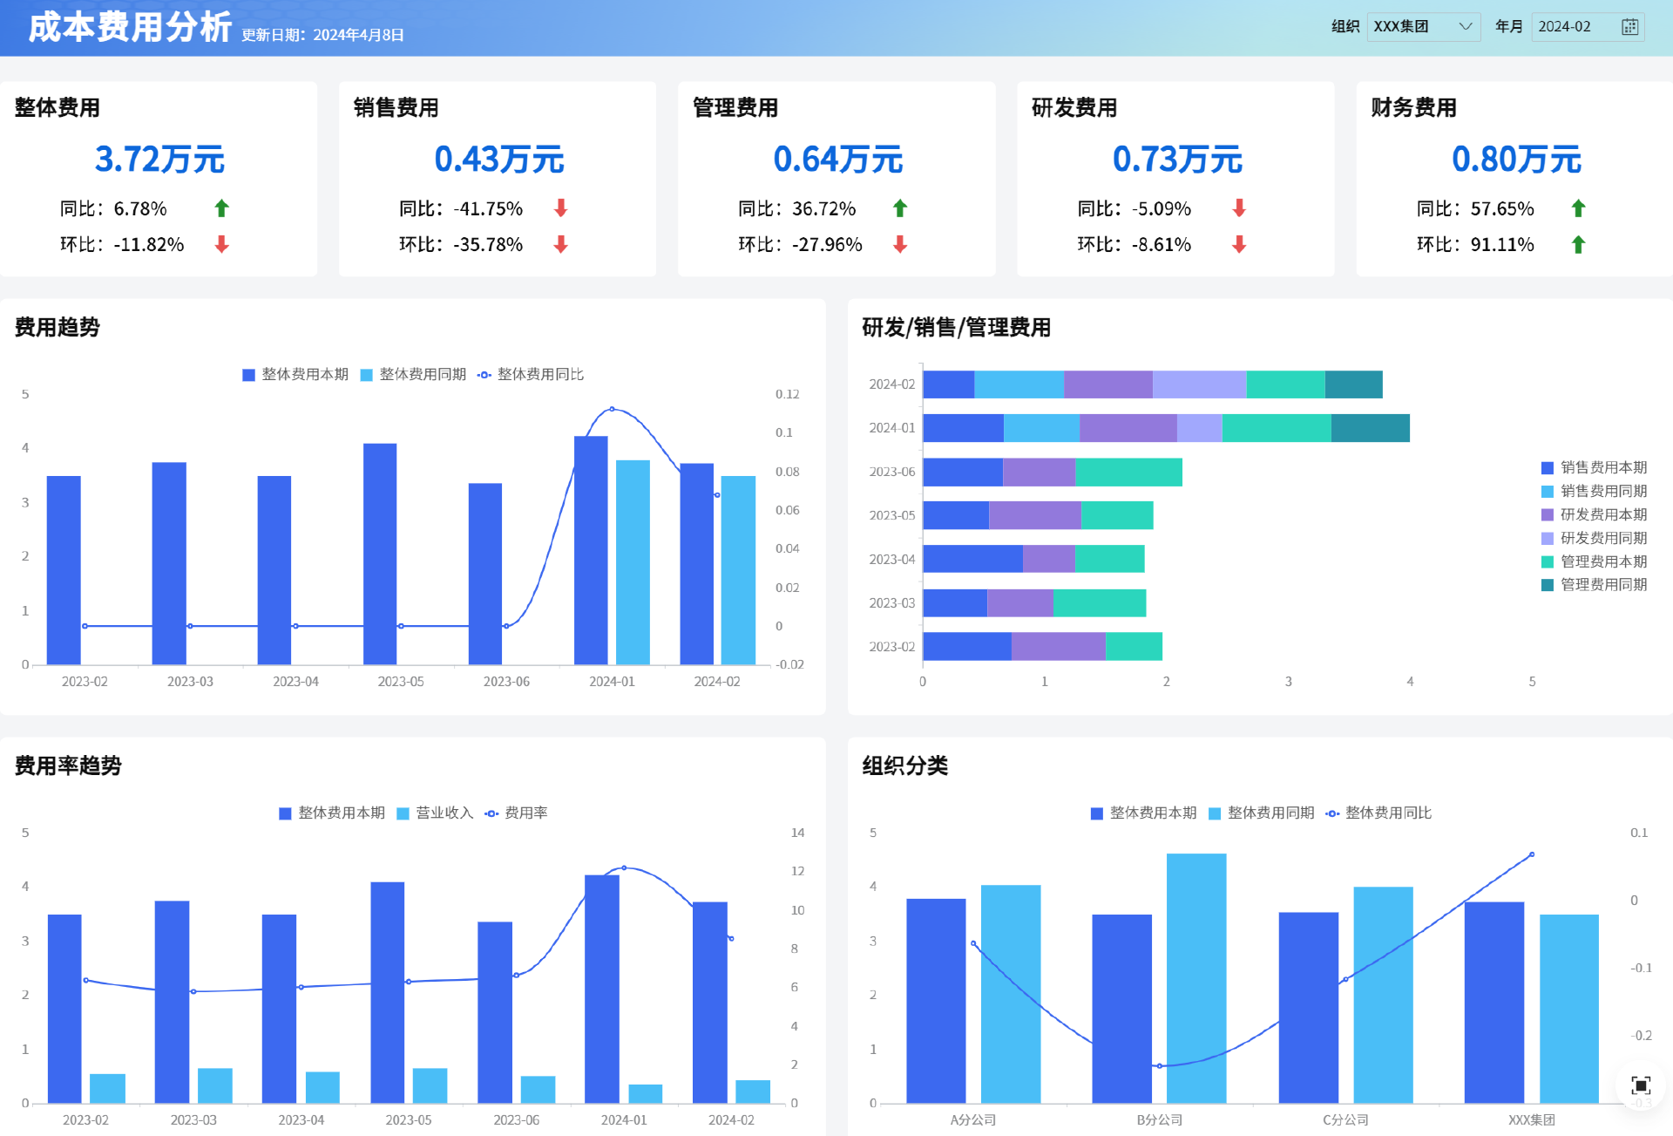Click 管理费用同期 teal color swatch in legend
The height and width of the screenshot is (1136, 1673).
pyautogui.click(x=1548, y=585)
